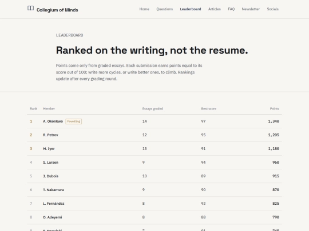
Task: Click best score 92 for L. Fernández
Action: [x=203, y=204]
